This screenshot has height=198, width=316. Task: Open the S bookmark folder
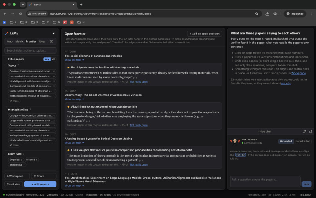[35, 22]
